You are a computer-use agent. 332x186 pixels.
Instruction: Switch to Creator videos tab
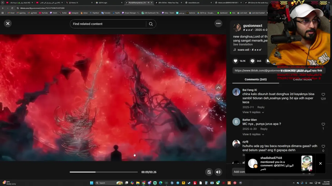[302, 79]
